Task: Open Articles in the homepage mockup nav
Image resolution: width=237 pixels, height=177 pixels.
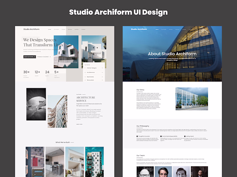Action: (x=63, y=30)
